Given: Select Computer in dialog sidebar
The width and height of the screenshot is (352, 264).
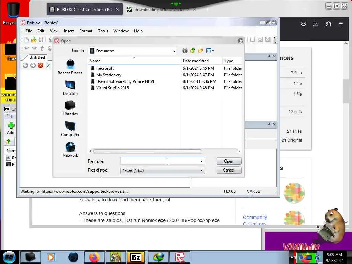Looking at the screenshot, I should tap(70, 129).
